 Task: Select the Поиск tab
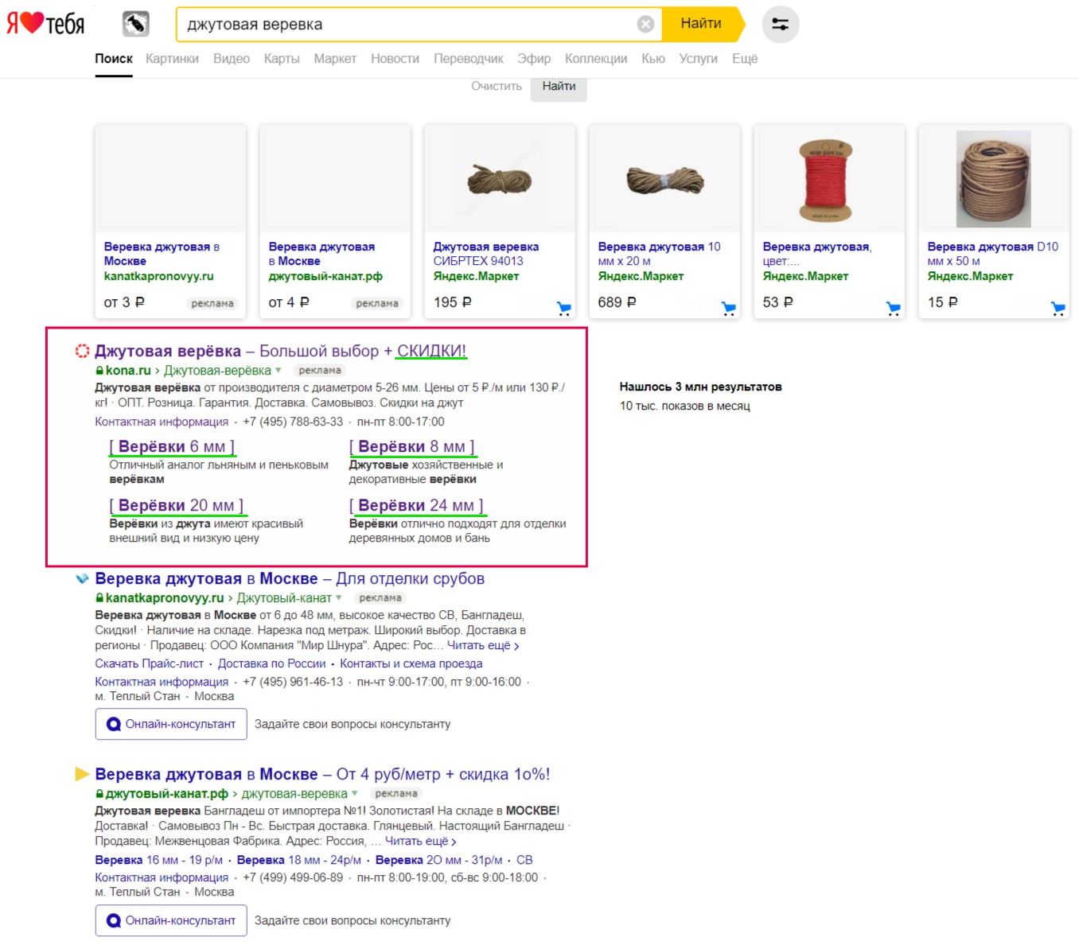[x=114, y=59]
